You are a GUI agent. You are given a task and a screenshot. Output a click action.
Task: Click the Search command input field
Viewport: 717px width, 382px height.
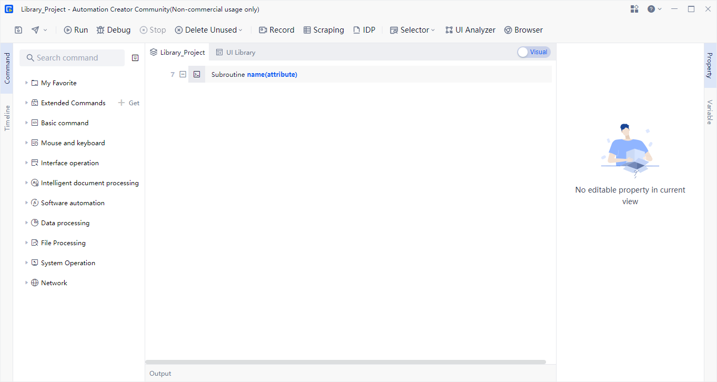pyautogui.click(x=72, y=58)
